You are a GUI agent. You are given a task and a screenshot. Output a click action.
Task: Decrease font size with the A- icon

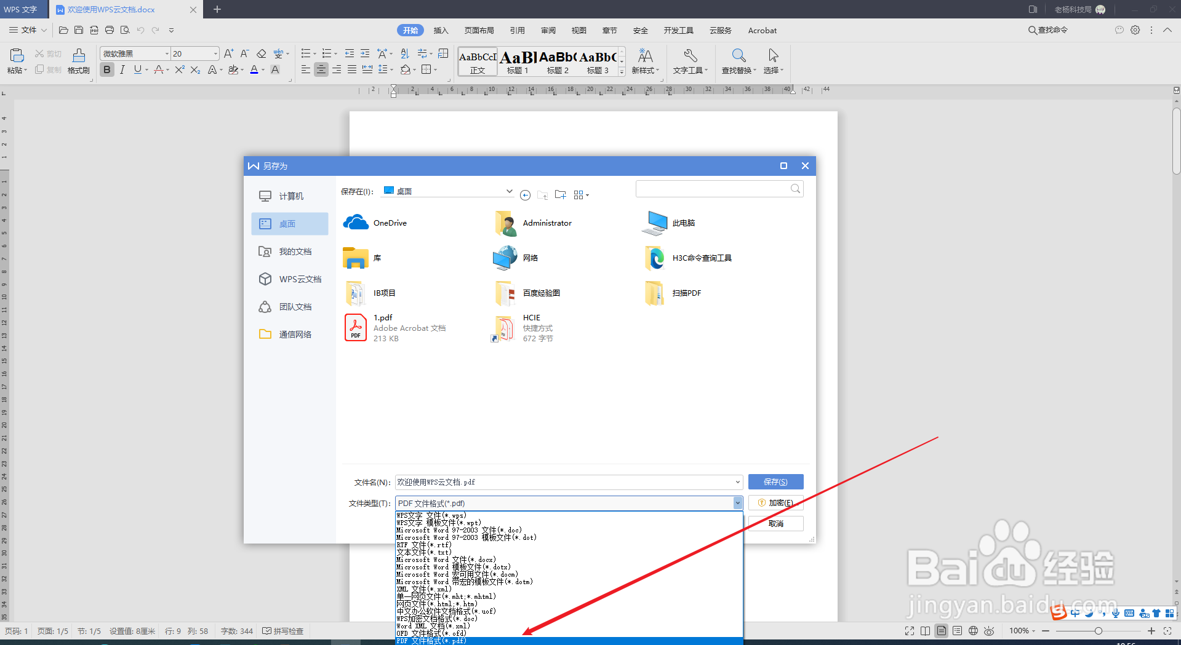tap(244, 53)
